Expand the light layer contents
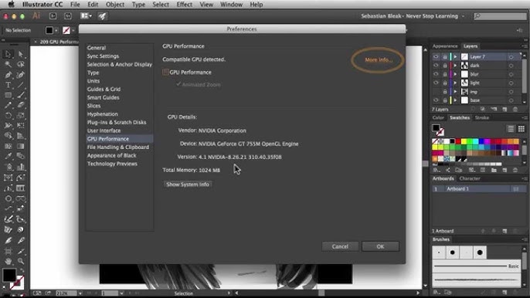 (455, 83)
